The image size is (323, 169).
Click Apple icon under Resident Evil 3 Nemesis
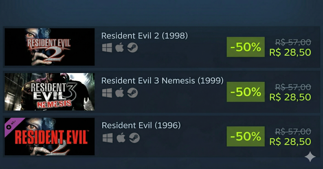tap(120, 93)
